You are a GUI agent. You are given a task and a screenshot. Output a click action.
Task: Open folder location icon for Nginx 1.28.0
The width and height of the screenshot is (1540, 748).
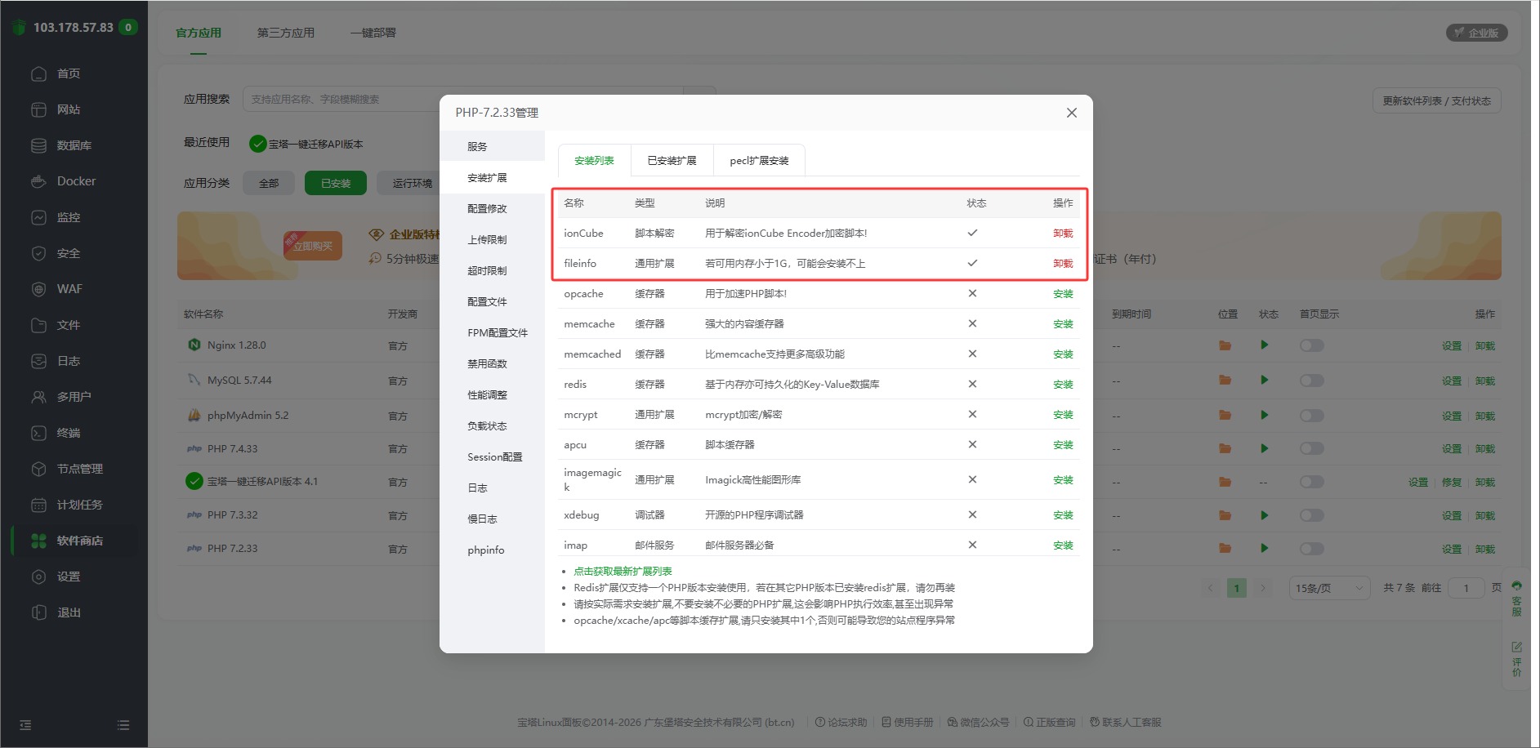click(1225, 345)
